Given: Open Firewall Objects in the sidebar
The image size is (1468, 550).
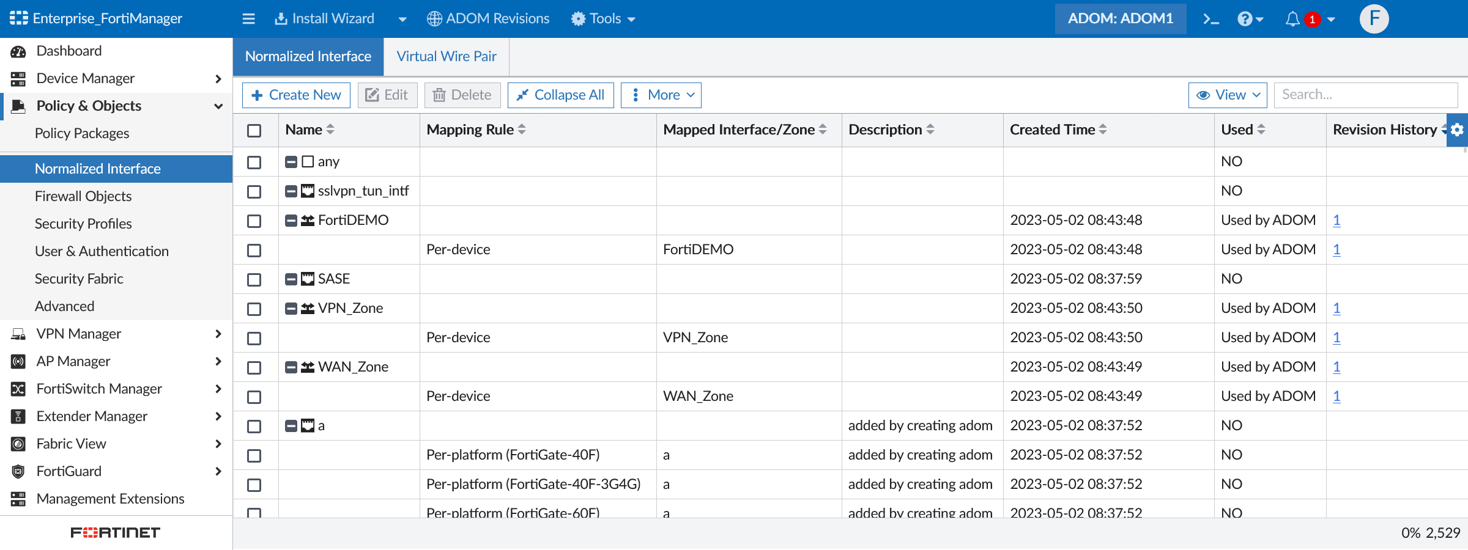Looking at the screenshot, I should (83, 196).
